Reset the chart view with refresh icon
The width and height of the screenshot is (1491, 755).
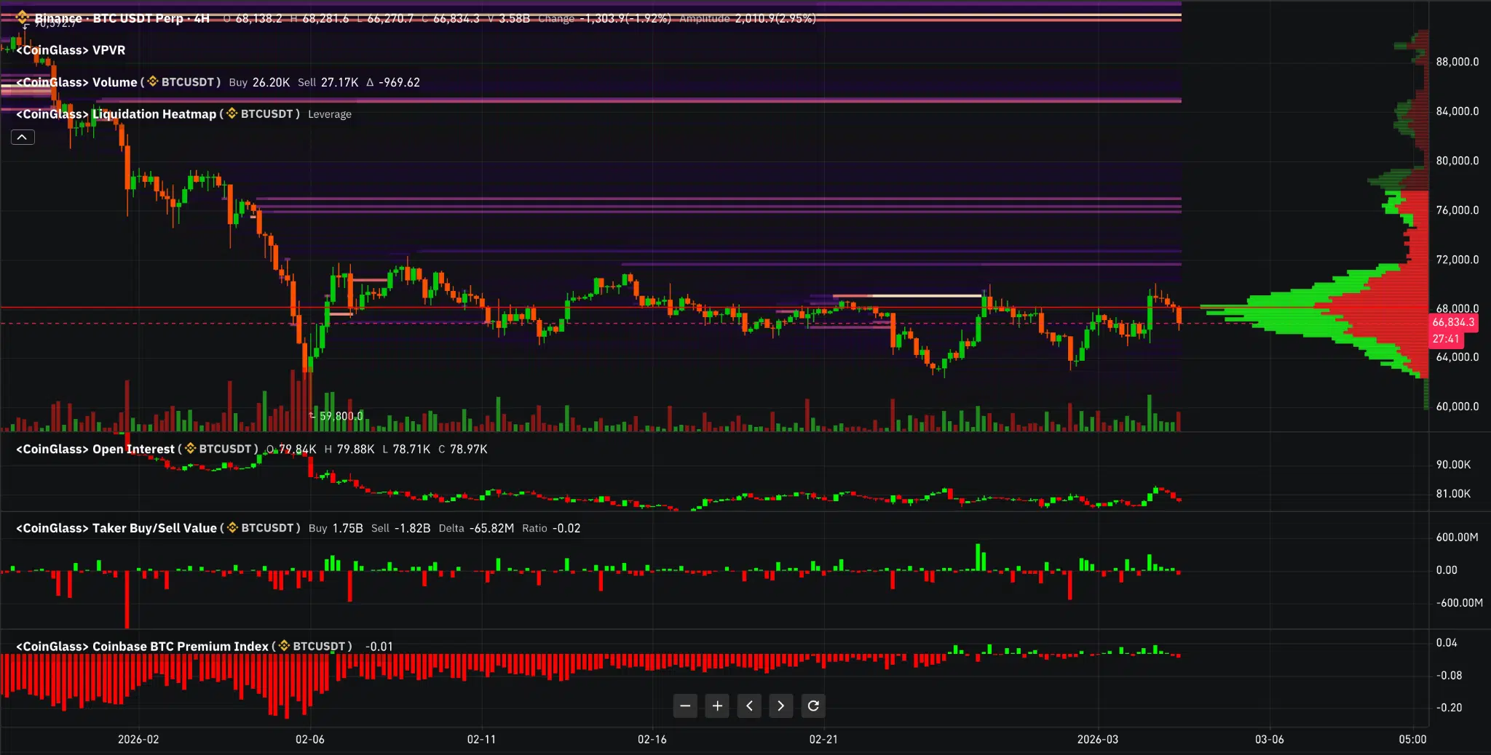[813, 706]
